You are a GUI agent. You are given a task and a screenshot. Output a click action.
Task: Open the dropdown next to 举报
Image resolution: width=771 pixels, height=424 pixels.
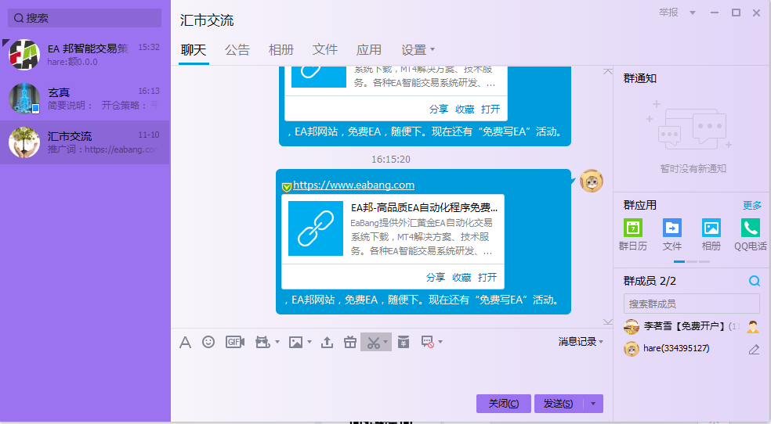click(693, 13)
